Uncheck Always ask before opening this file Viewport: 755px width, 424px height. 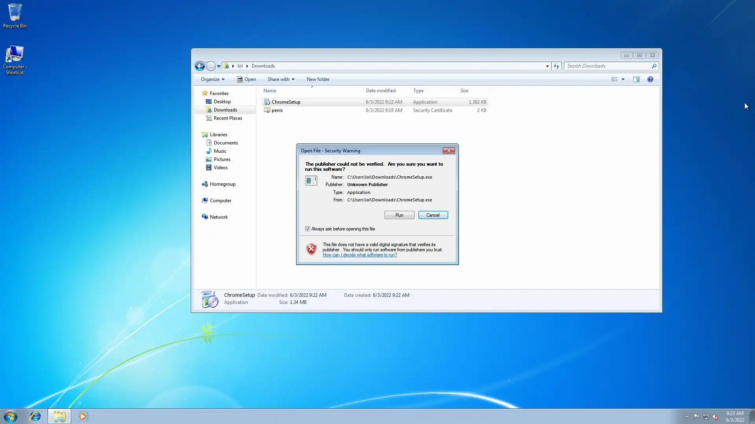click(308, 229)
